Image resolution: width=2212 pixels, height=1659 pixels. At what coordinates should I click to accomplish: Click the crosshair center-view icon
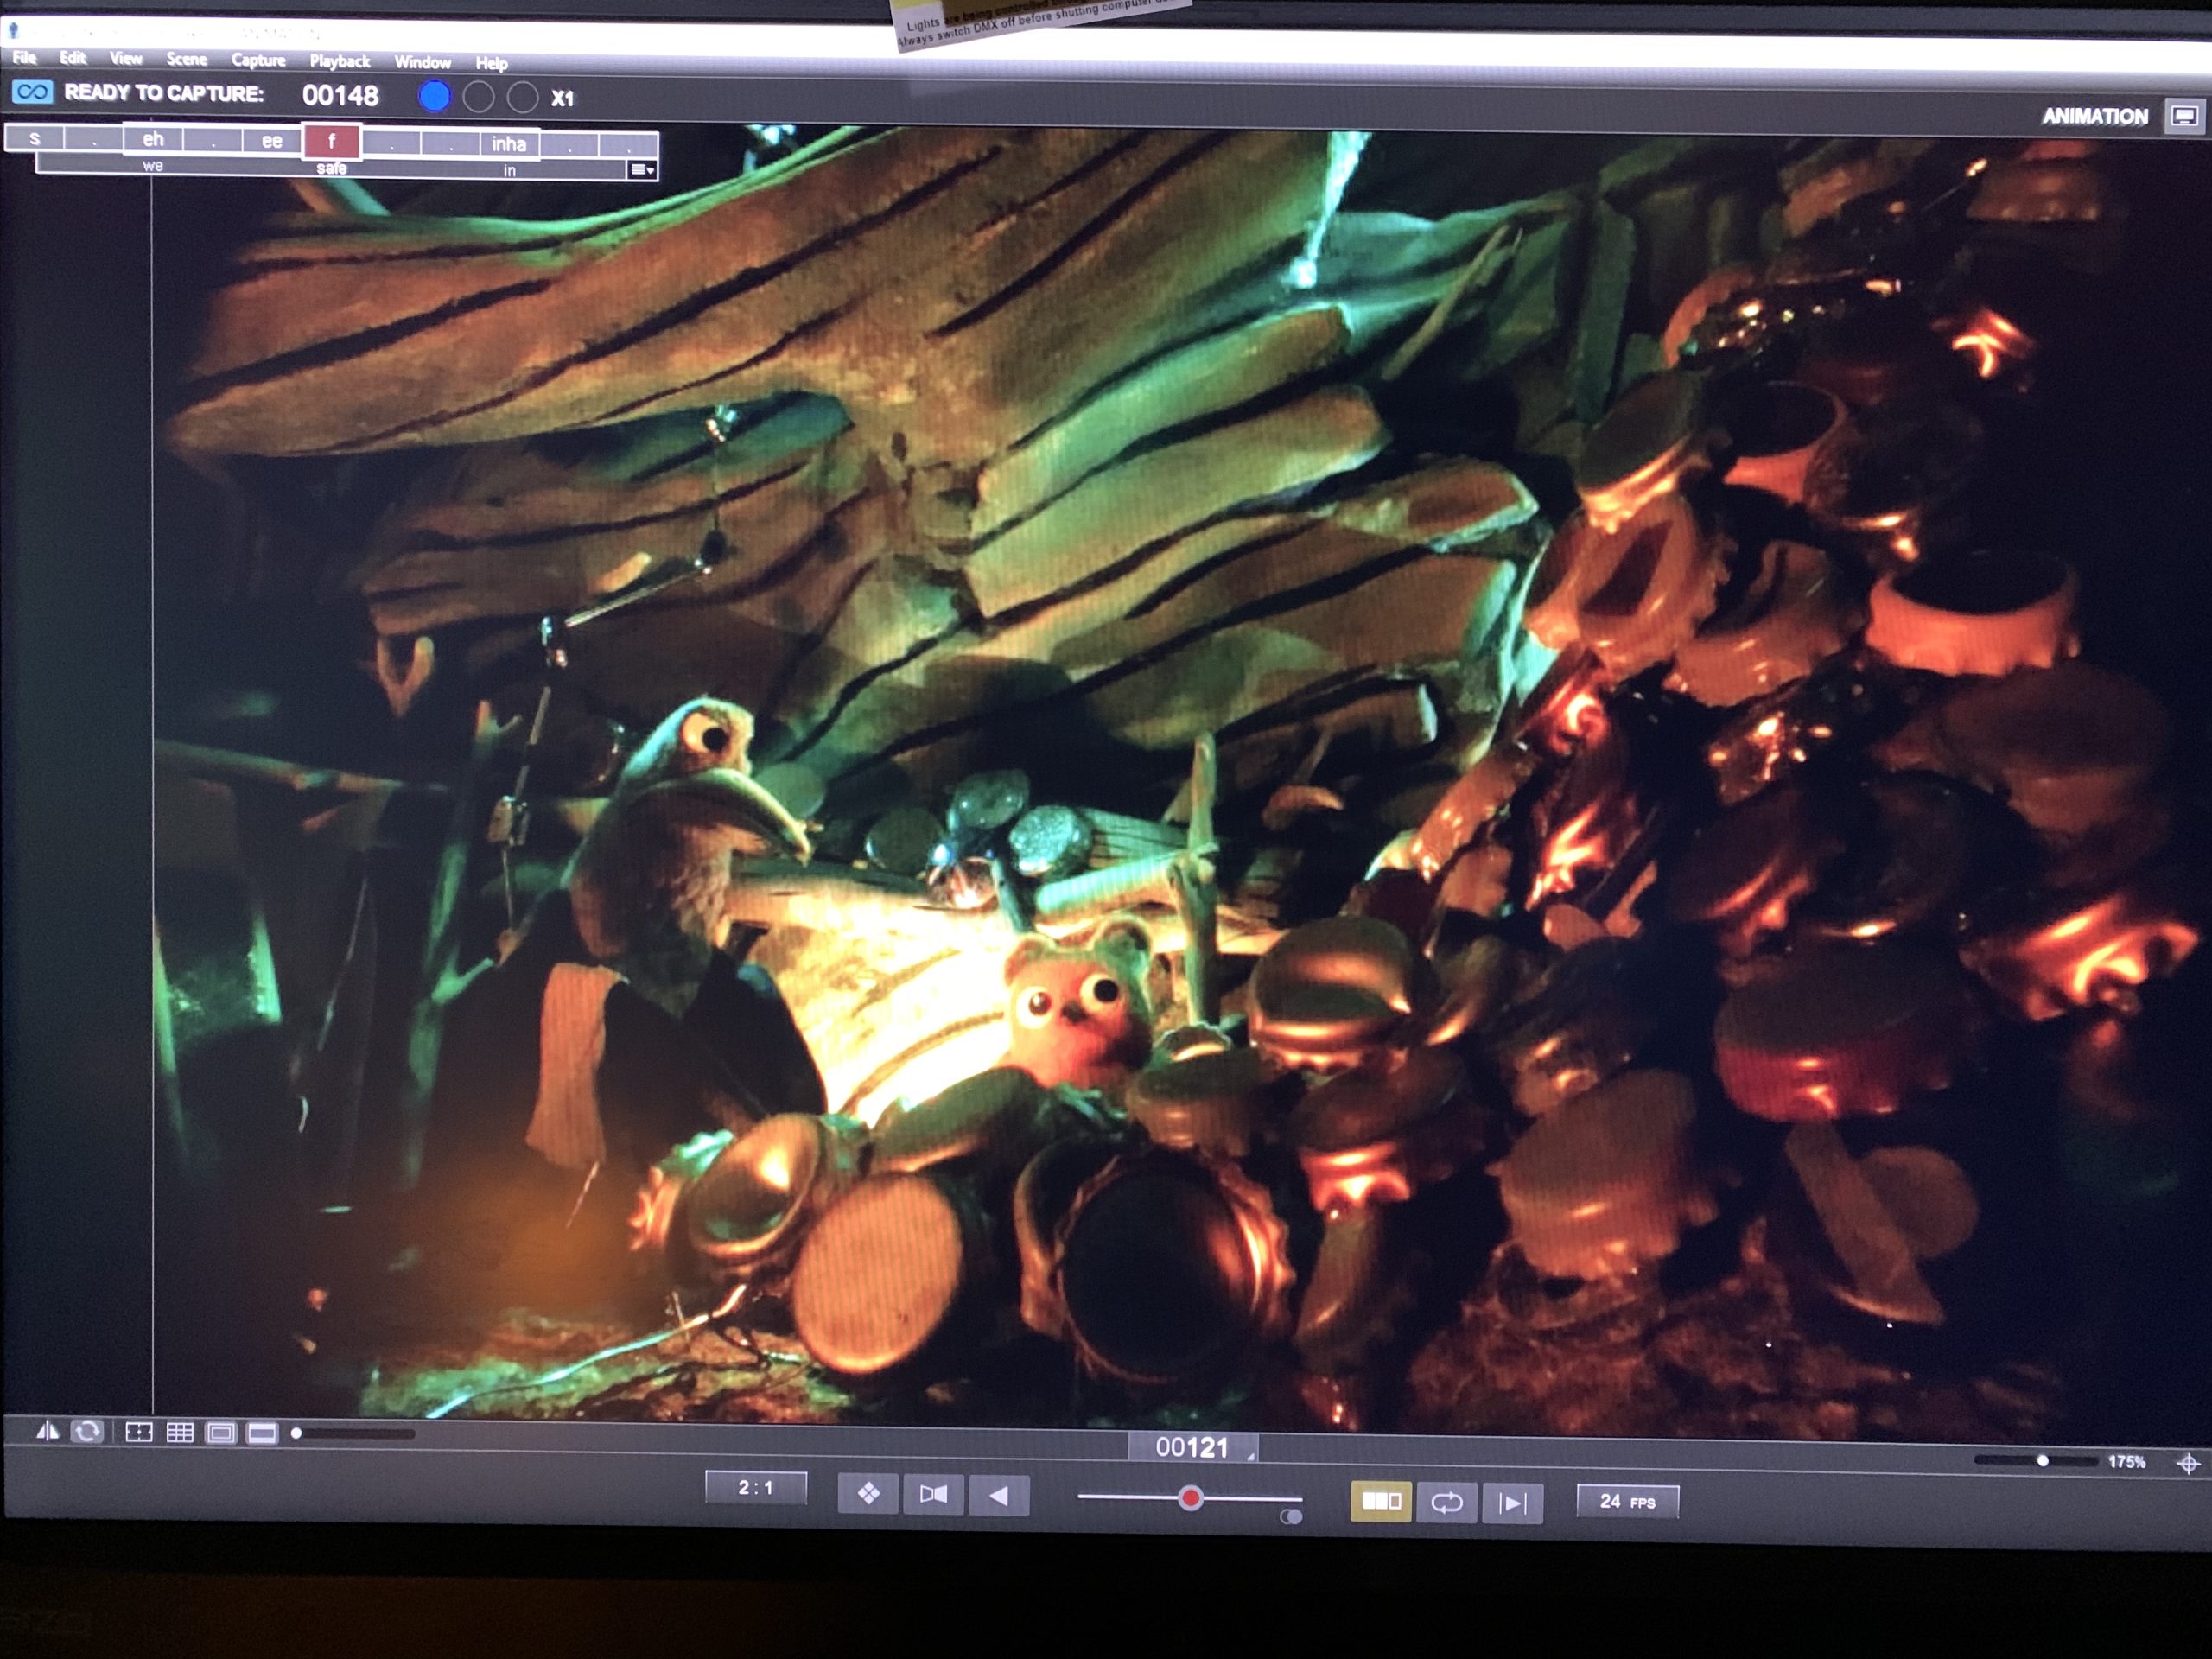click(x=2188, y=1464)
